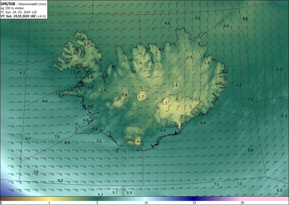Click the 6.8 value on the map

coord(86,120)
